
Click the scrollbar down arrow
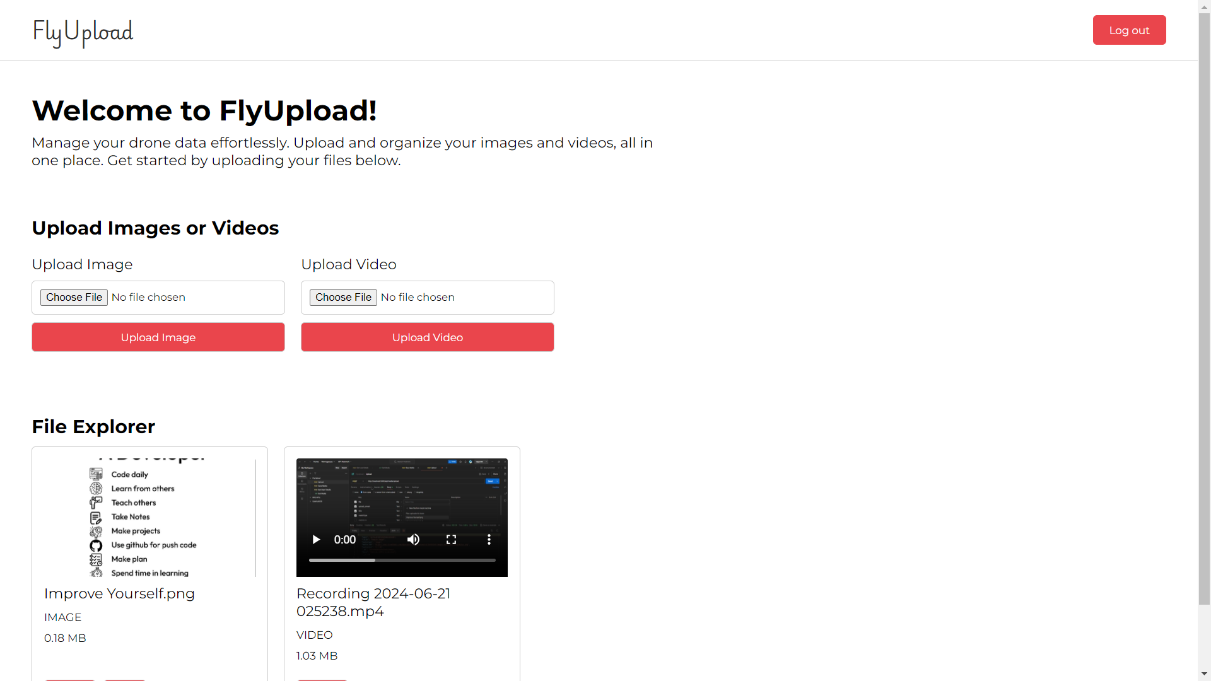tap(1204, 674)
